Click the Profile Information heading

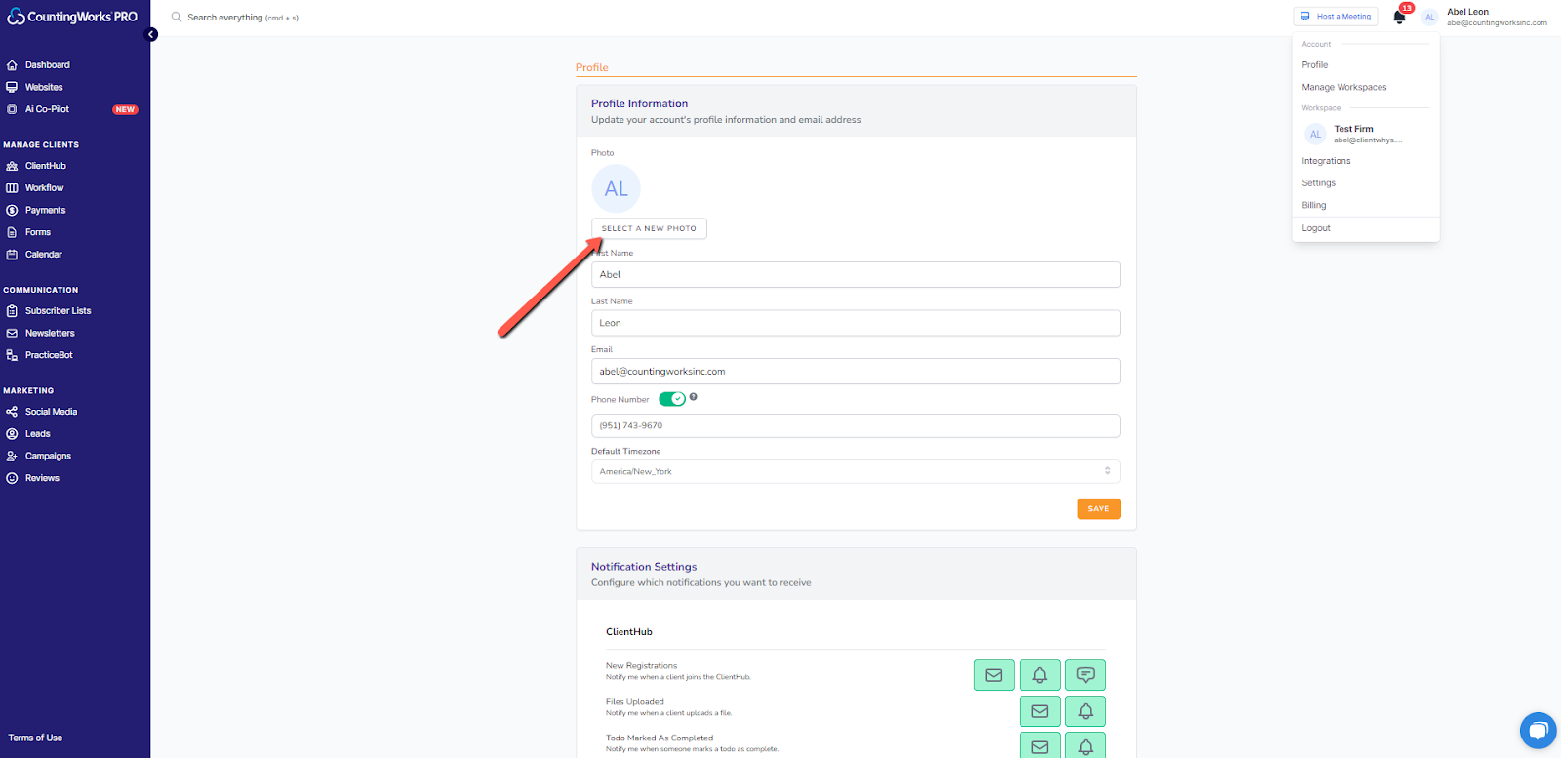(640, 103)
